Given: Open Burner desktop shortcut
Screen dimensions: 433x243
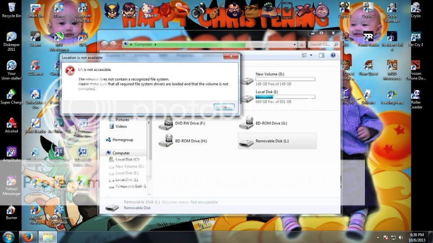Looking at the screenshot, I should pos(11,212).
